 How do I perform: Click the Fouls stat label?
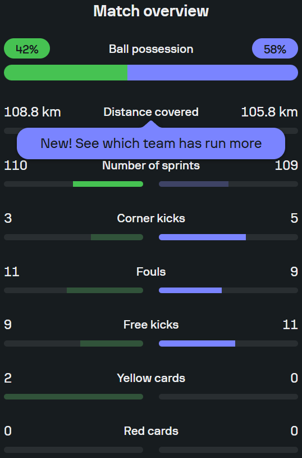[x=151, y=272]
